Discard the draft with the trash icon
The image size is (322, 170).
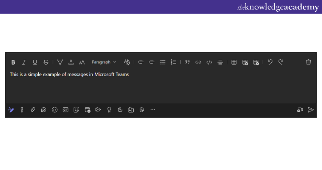coord(308,62)
